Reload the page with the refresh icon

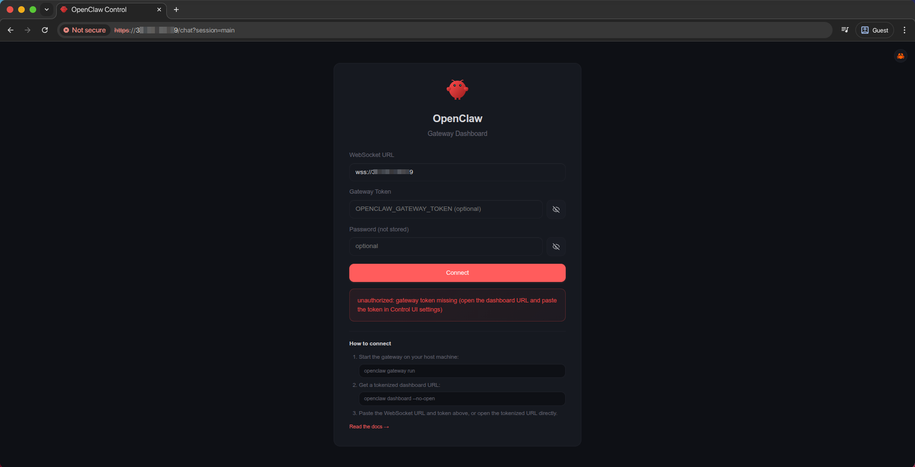(45, 30)
